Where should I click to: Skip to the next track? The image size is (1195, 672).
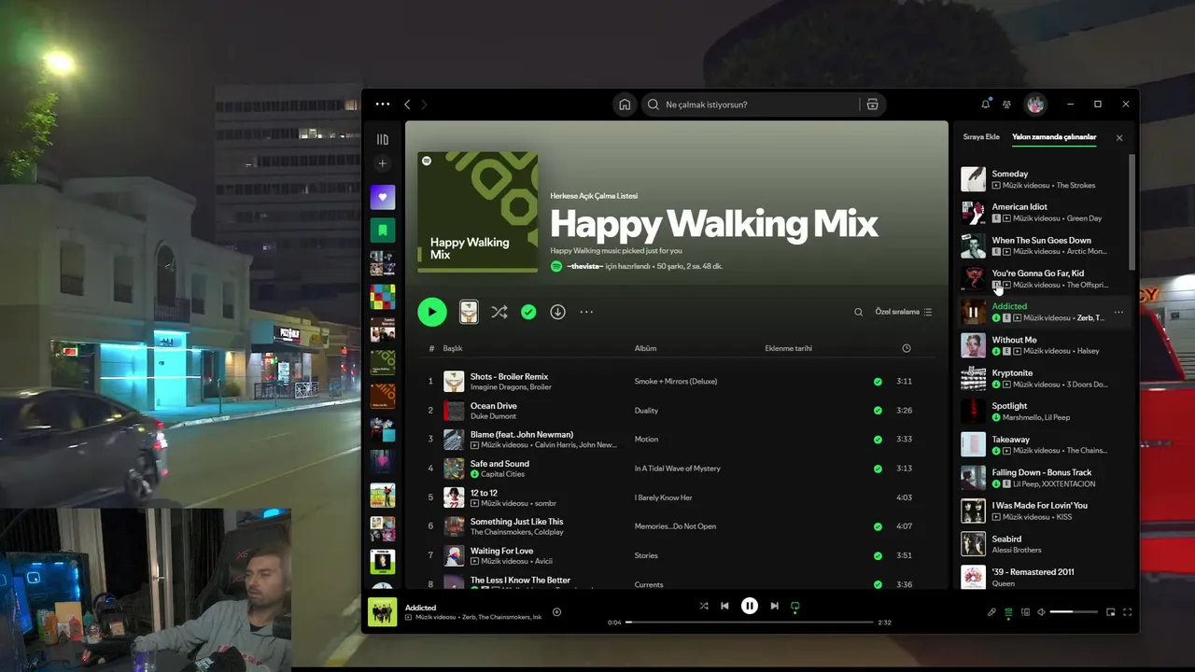click(774, 606)
